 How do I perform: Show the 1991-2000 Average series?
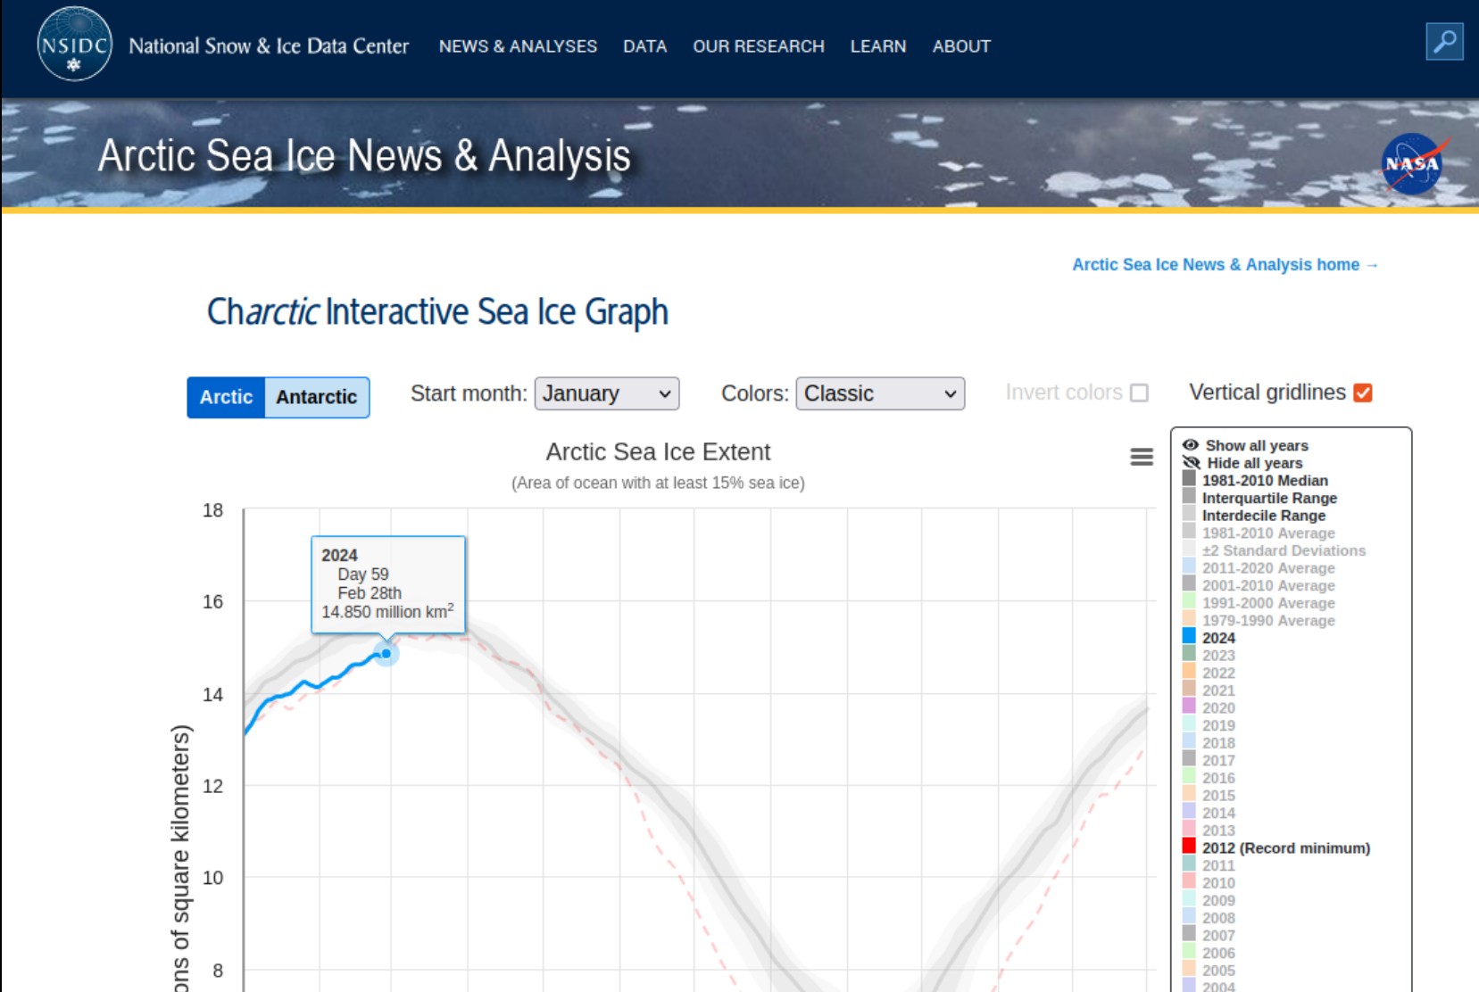(1268, 603)
